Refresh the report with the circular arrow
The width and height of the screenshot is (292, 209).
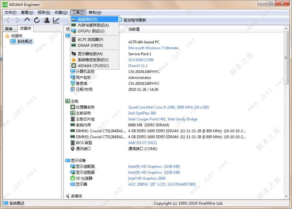(37, 20)
